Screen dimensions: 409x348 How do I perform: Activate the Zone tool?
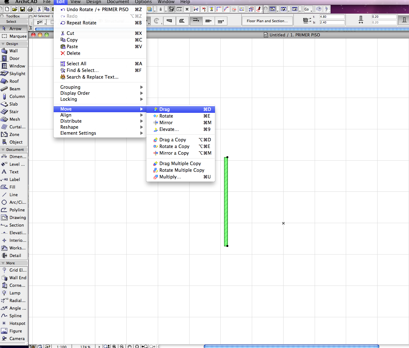[x=14, y=134]
